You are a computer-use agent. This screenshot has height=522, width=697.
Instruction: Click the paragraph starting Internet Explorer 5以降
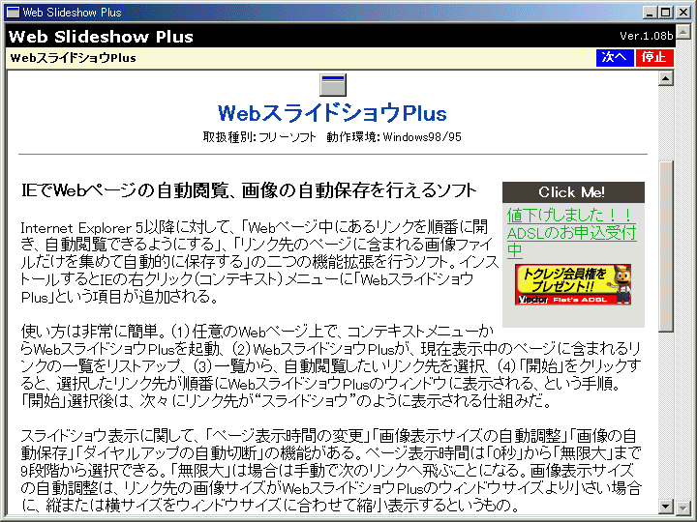pos(260,262)
